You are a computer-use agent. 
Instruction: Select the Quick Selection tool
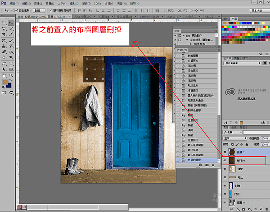[11, 29]
